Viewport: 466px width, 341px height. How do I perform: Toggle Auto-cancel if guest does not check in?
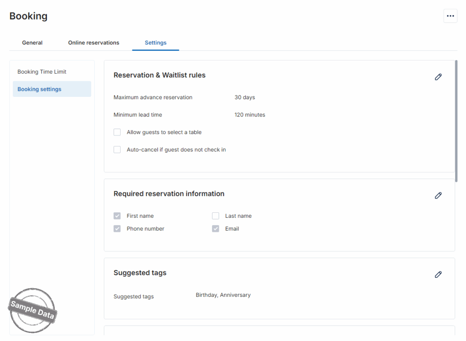pyautogui.click(x=117, y=150)
